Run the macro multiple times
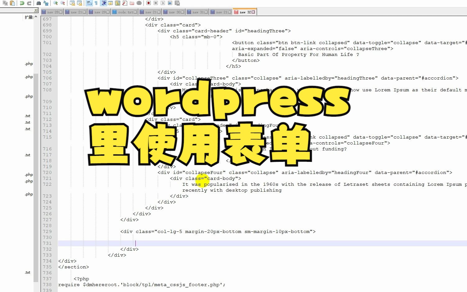Viewport: 467px width, 292px height. [170, 3]
